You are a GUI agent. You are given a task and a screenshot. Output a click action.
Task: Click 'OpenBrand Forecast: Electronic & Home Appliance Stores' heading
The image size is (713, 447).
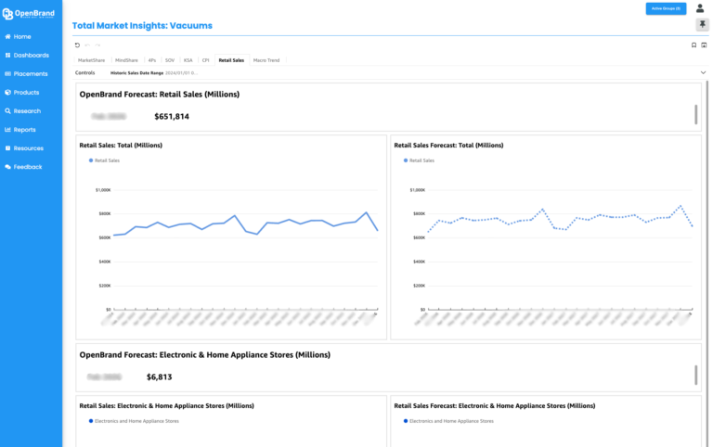point(204,355)
